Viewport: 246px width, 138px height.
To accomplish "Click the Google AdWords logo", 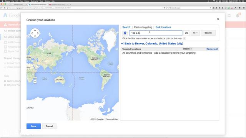I will 12,15.
